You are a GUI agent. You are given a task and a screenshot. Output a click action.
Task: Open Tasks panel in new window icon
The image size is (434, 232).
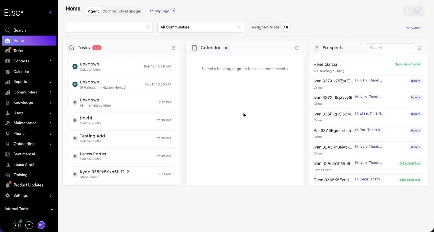point(174,48)
